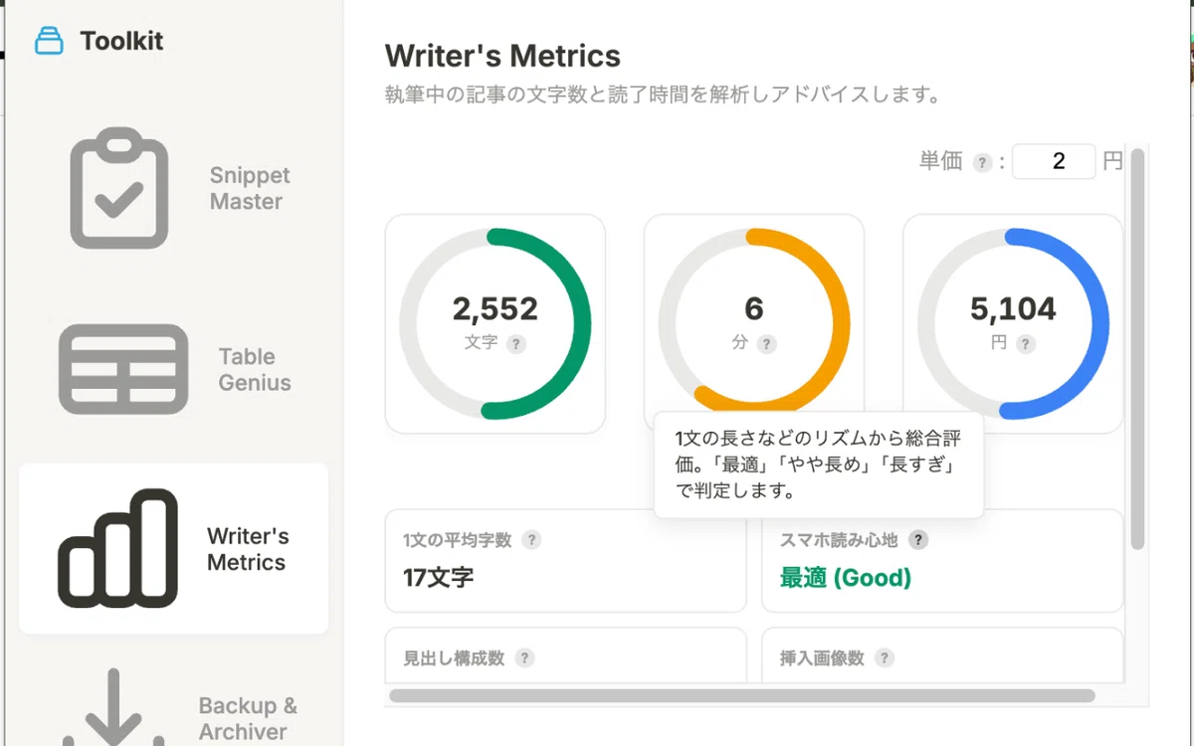Click the 最適 (Good) rating text
This screenshot has height=746, width=1194.
tap(845, 577)
